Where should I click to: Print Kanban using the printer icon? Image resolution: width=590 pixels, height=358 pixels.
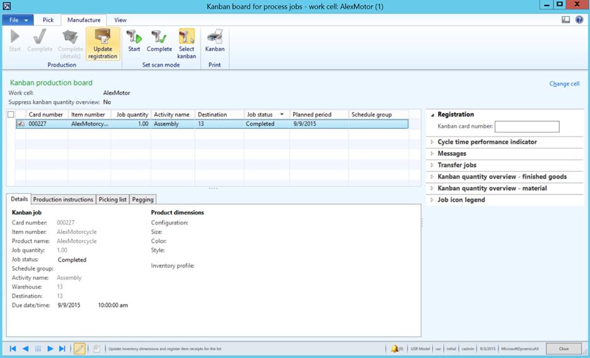pos(215,37)
